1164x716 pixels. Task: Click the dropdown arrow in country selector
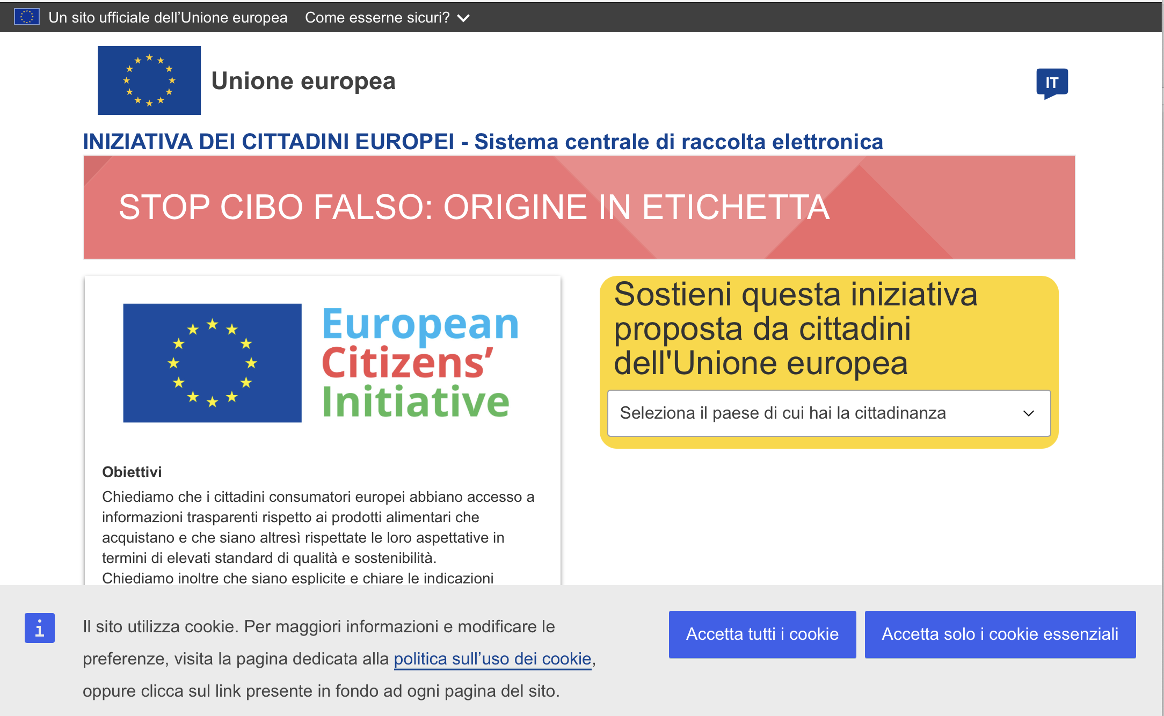click(1028, 413)
